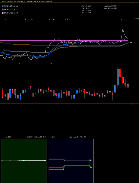Screen dimensions: 139x183
Task: Click the 'Avg V: 0.015 M' volume text
Action: (110, 6)
